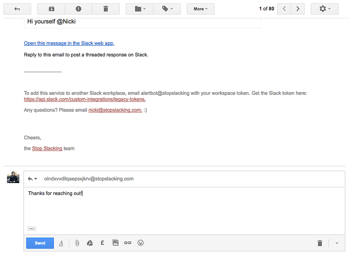Click the quoted "Hi yourself @Nicki" message
350x256 pixels.
(51, 22)
